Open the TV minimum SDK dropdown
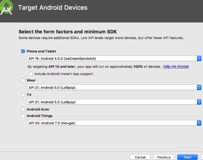 [114, 102]
